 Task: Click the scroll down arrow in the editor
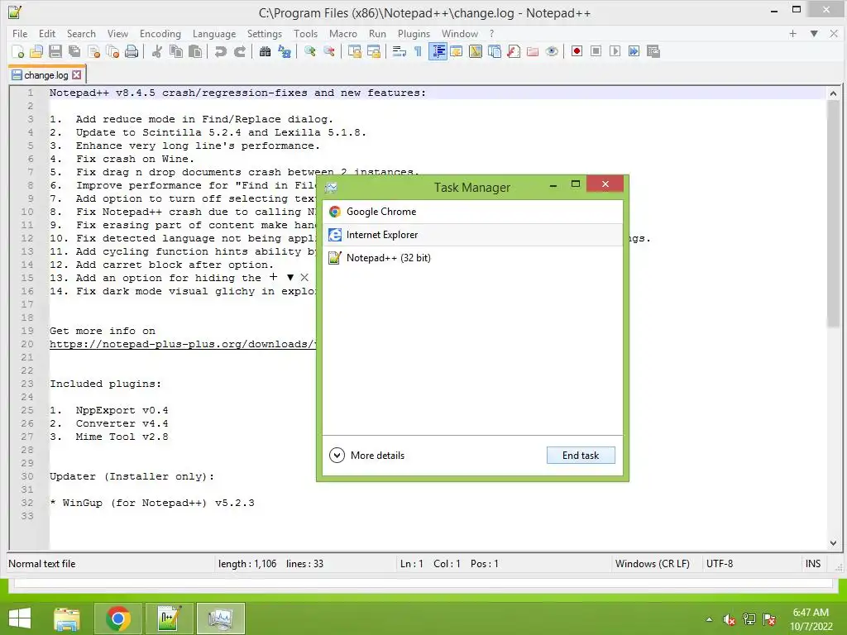coord(833,543)
